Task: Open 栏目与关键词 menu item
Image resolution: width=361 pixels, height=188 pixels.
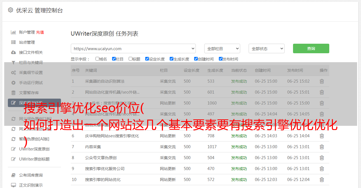Action: coord(31,62)
